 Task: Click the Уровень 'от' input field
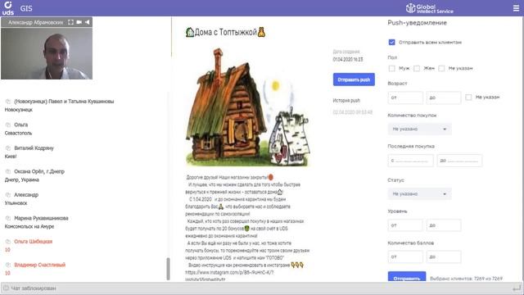[x=405, y=225]
